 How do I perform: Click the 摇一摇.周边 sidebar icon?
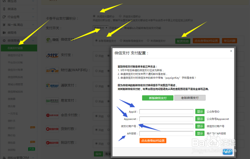point(4,25)
